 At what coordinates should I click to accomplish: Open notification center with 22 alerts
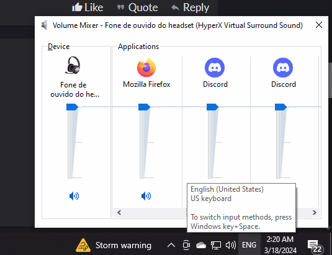(x=315, y=246)
